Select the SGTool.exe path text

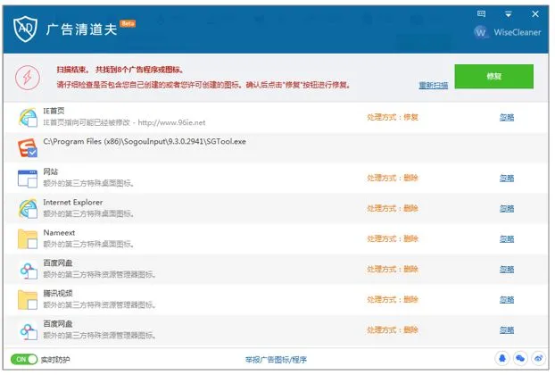pyautogui.click(x=145, y=142)
